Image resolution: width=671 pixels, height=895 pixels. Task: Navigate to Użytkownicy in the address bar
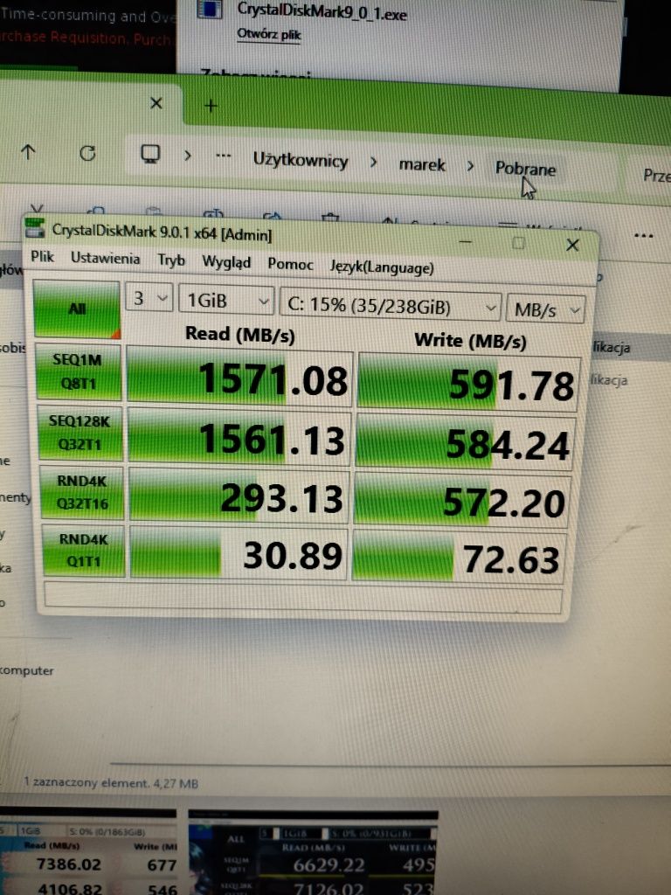[x=301, y=159]
